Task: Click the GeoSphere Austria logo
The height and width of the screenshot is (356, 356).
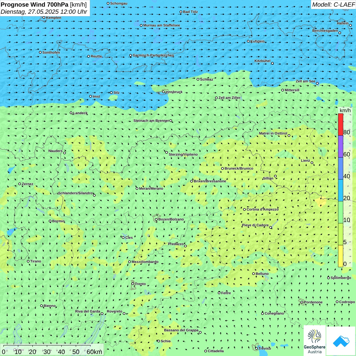Action: (x=315, y=341)
